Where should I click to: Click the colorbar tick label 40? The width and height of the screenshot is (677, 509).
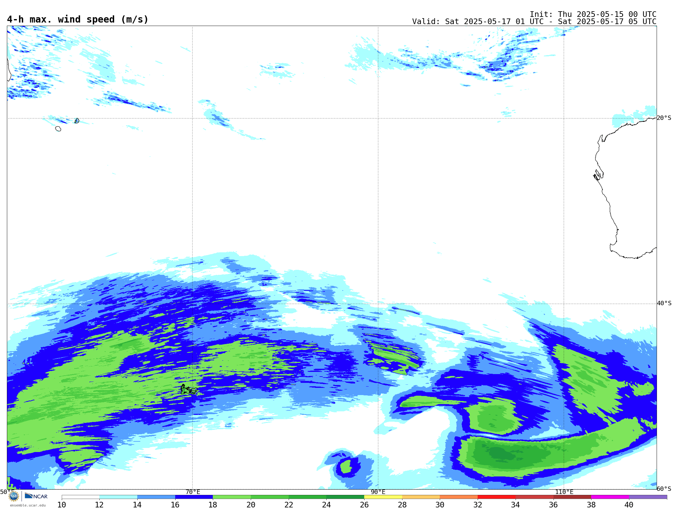[x=629, y=505]
